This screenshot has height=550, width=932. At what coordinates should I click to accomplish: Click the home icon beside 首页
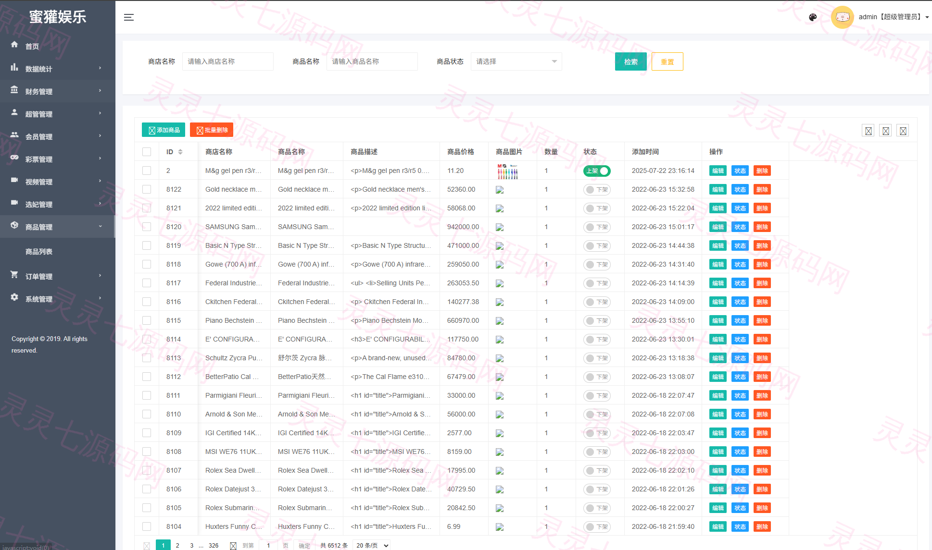click(14, 45)
